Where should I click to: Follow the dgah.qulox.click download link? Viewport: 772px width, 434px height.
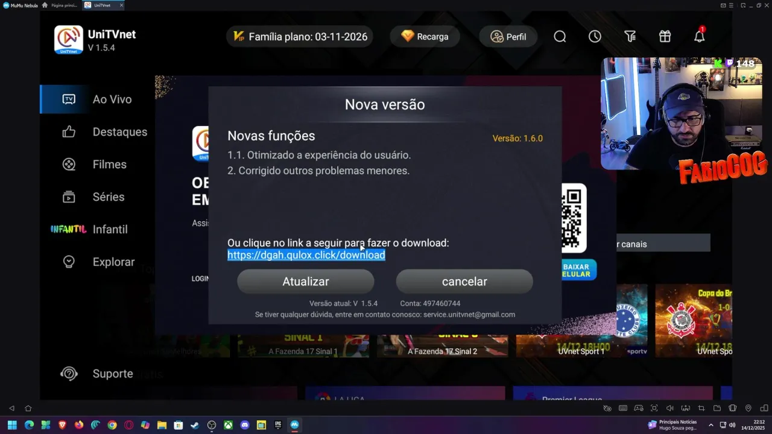click(x=306, y=255)
